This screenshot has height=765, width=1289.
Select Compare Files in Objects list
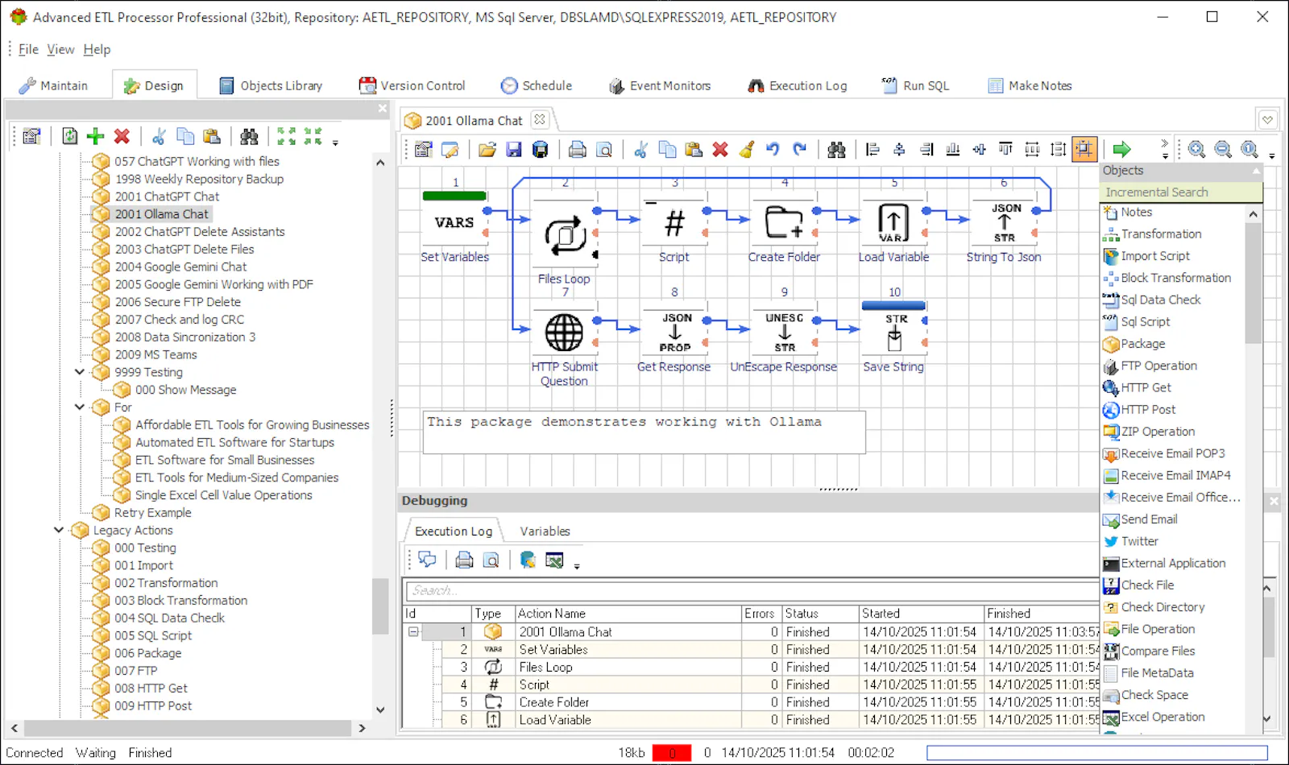(x=1158, y=651)
